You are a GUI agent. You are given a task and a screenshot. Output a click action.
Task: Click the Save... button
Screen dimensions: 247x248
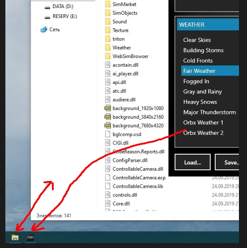(227, 162)
